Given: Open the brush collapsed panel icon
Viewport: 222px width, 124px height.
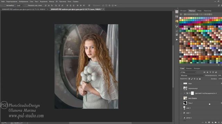Looking at the screenshot, I should point(177,26).
